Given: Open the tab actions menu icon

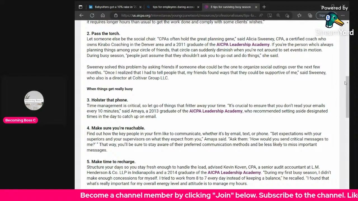Looking at the screenshot, I should pos(81,7).
